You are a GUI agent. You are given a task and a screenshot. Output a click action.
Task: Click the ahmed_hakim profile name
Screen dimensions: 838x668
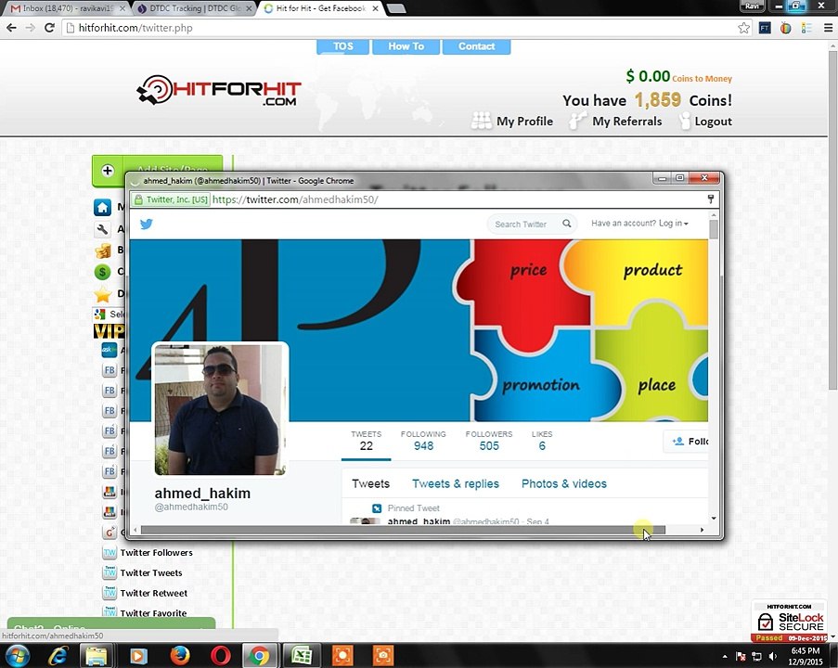[202, 494]
